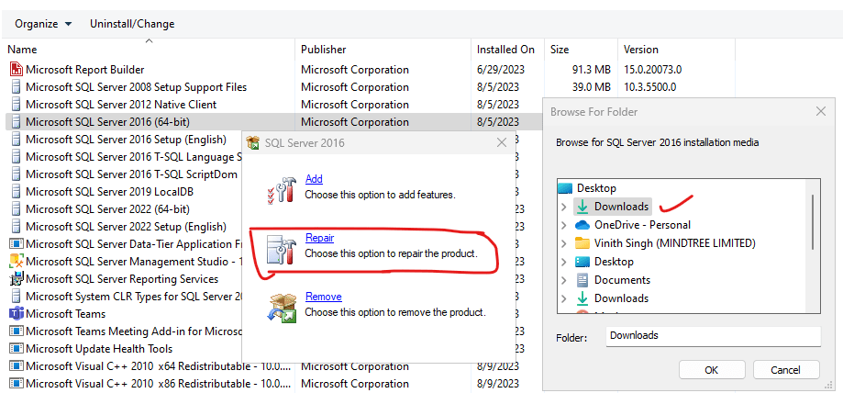843x393 pixels.
Task: Click the SQL Server Reporting Services icon
Action: click(x=17, y=279)
